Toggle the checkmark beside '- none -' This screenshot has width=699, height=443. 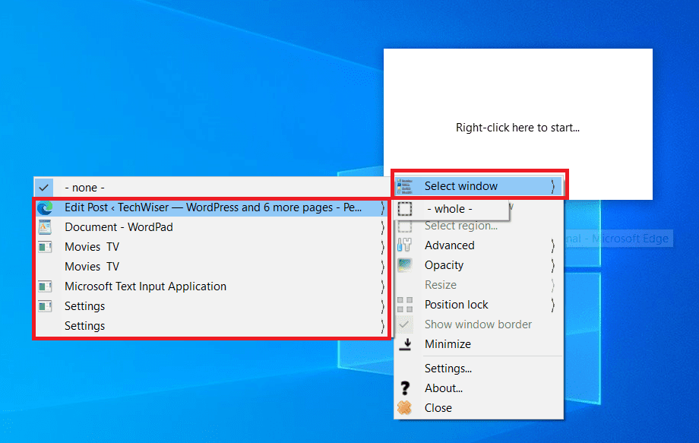click(45, 187)
